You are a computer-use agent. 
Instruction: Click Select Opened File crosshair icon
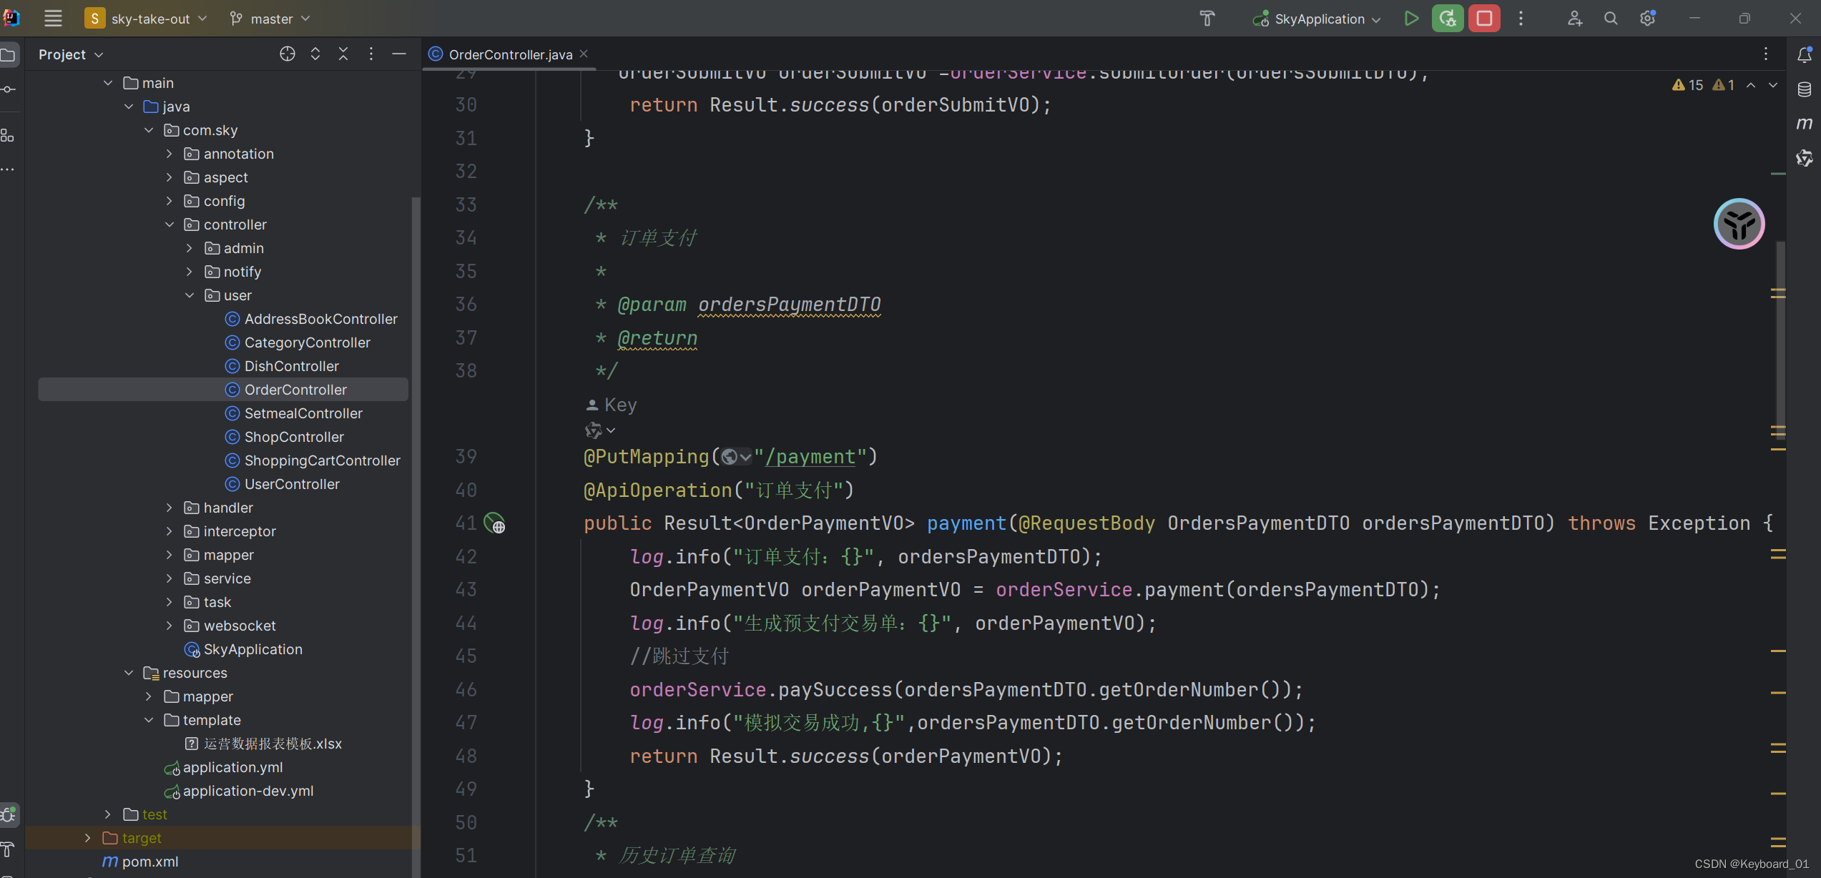pos(287,54)
